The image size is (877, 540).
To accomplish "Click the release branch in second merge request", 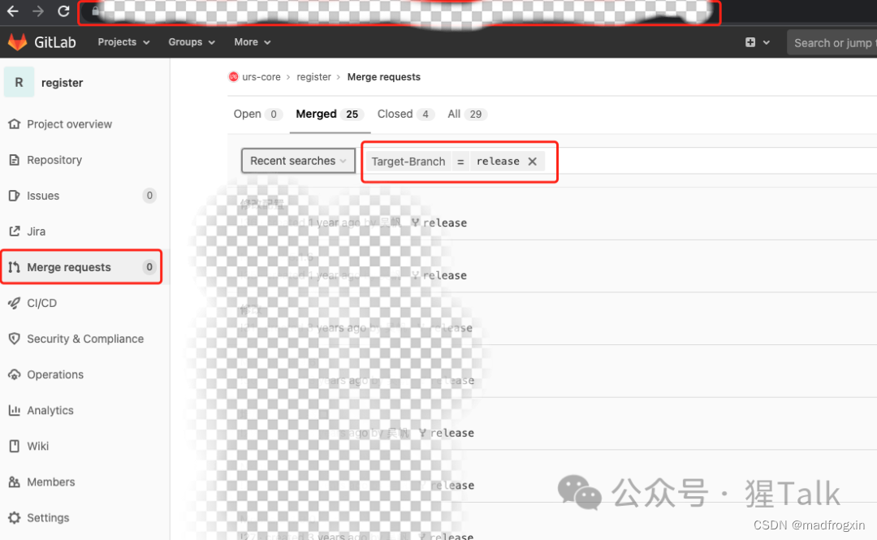I will 445,275.
